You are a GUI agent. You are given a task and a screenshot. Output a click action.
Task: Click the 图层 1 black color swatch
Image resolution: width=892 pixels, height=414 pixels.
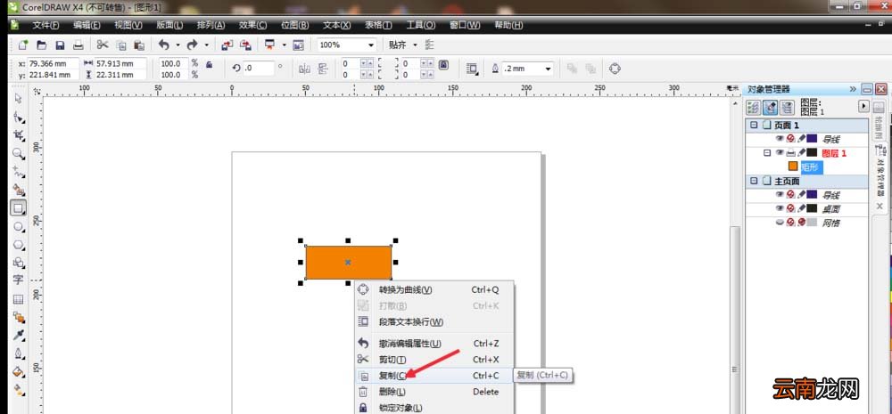coord(812,152)
